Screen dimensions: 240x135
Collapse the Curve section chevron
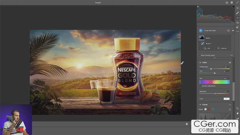(x=200, y=105)
